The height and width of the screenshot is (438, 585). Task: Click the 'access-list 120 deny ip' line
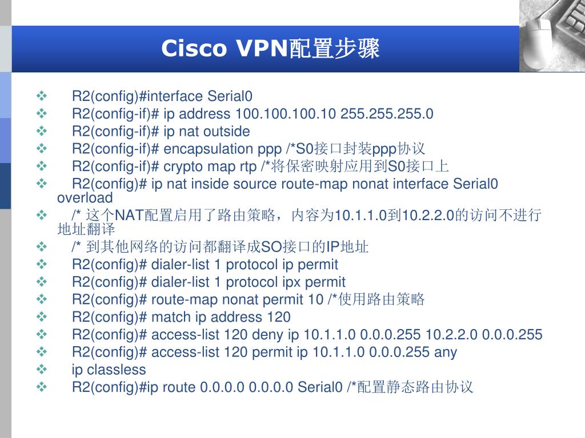[307, 334]
